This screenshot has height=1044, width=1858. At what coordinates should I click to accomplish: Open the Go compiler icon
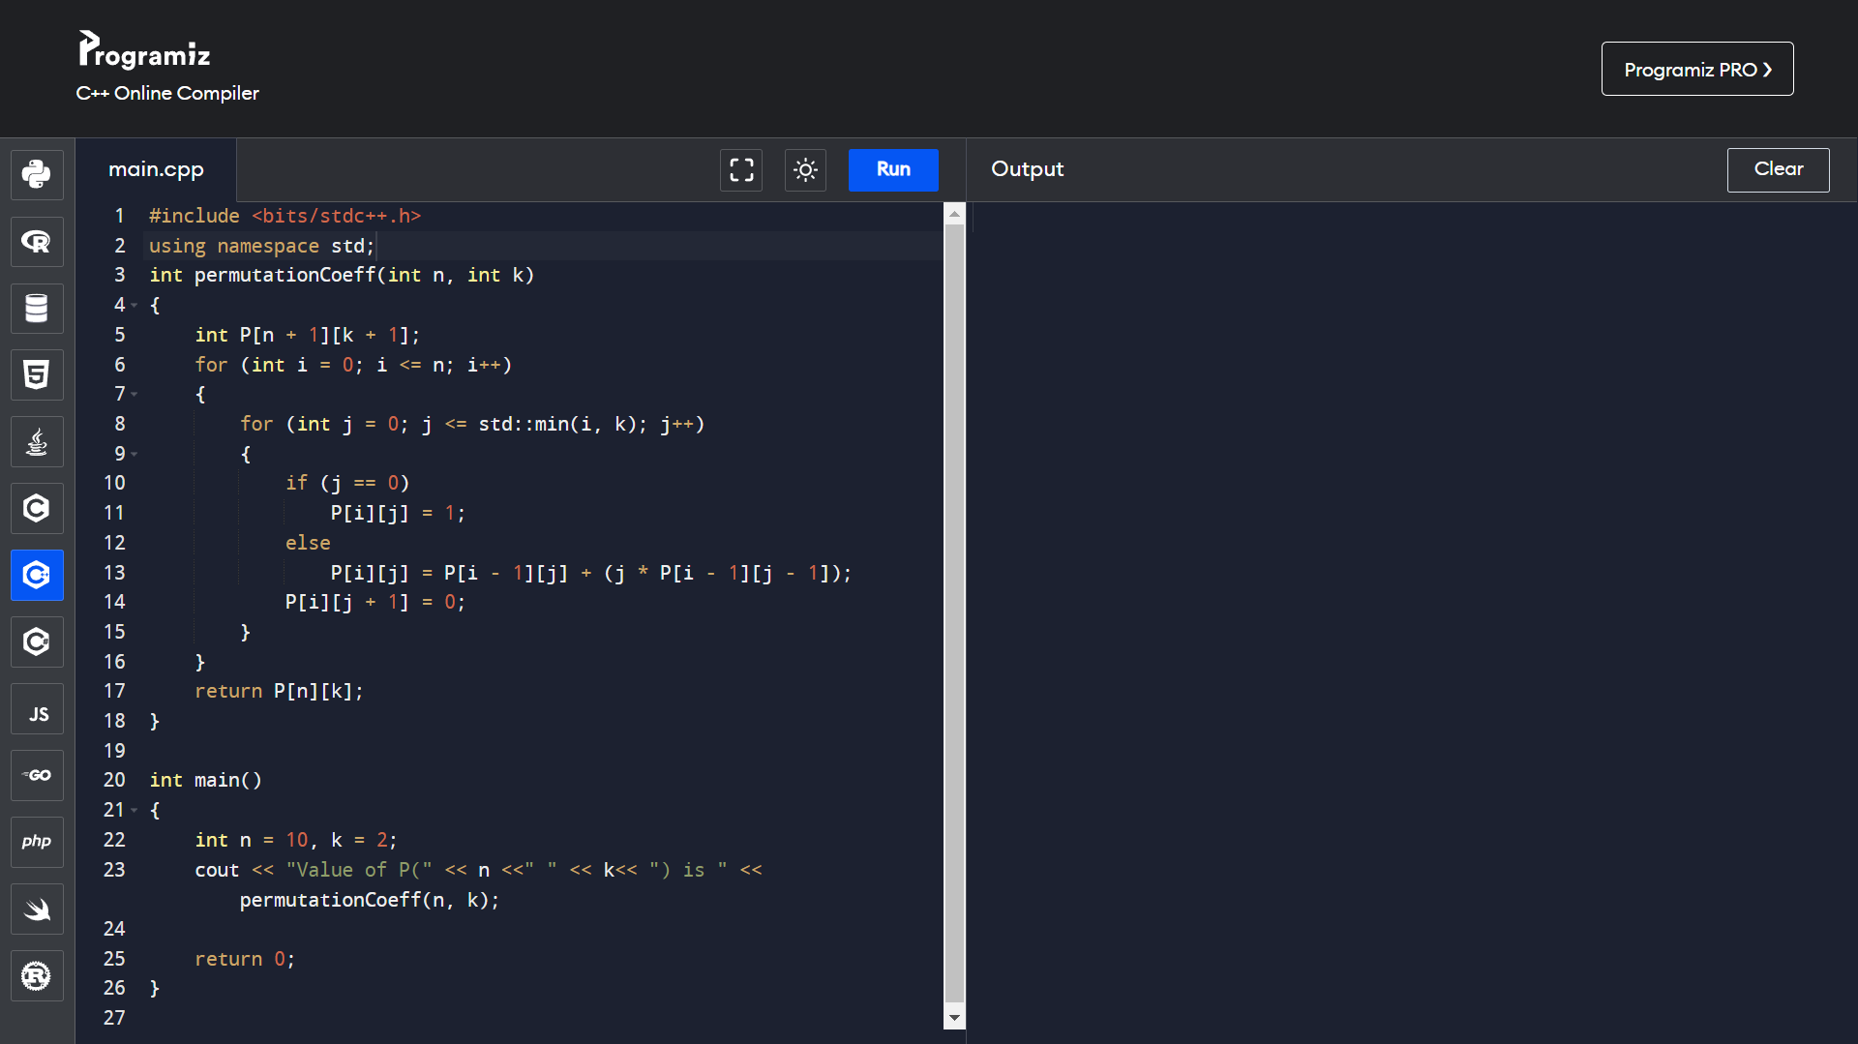coord(37,775)
